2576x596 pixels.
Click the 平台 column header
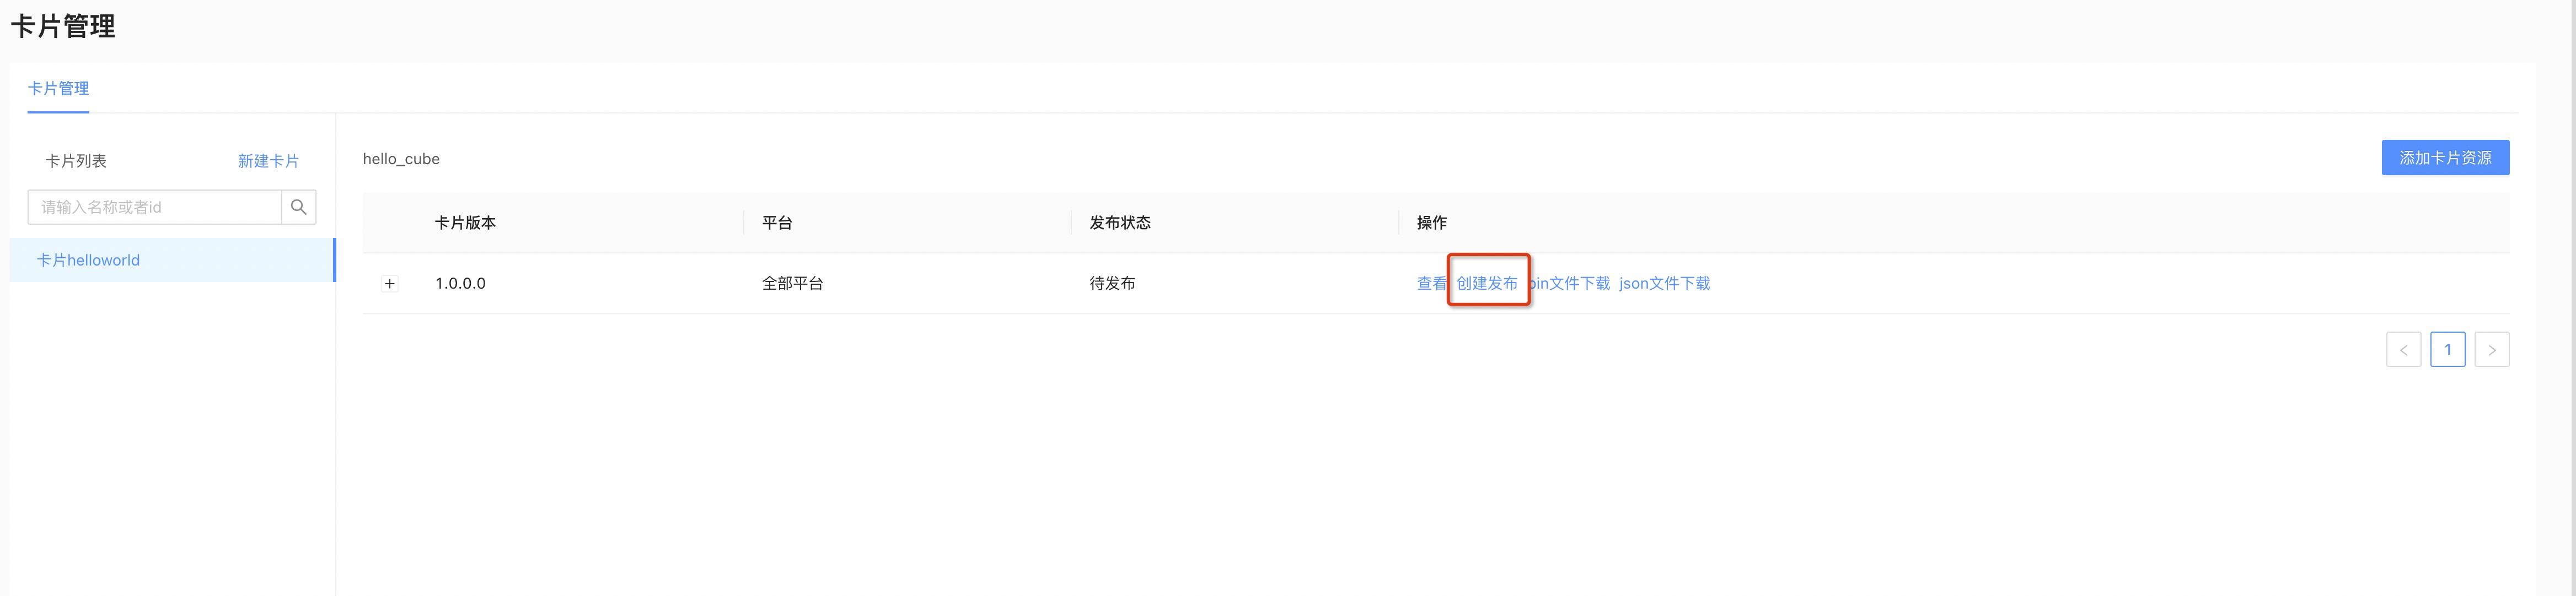[x=777, y=223]
